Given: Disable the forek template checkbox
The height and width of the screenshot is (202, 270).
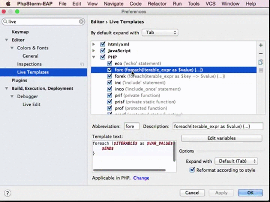Looking at the screenshot, I should [109, 76].
